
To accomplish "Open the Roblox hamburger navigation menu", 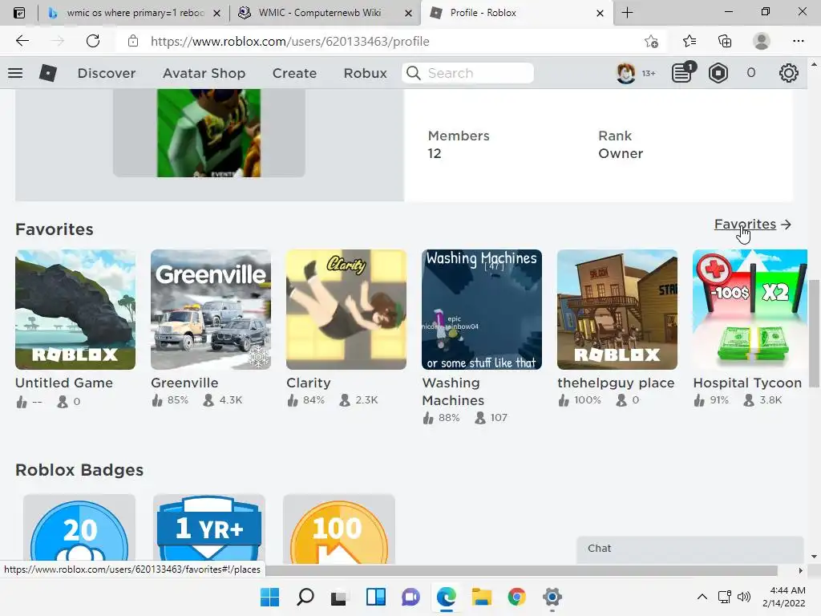I will tap(15, 73).
